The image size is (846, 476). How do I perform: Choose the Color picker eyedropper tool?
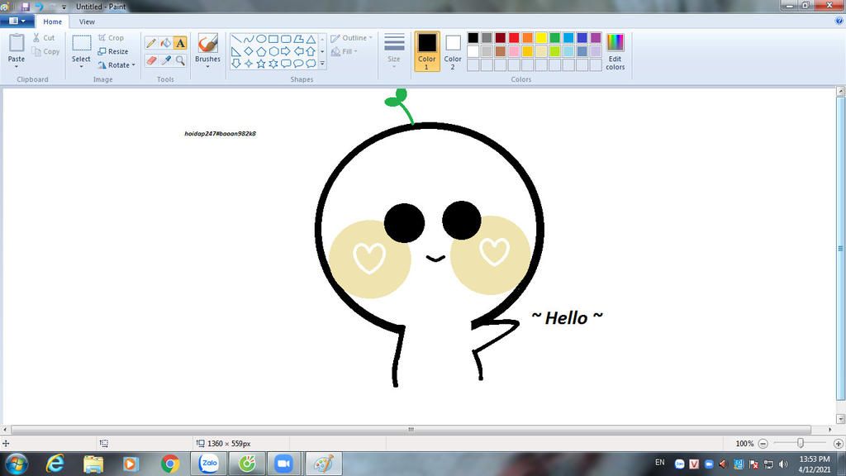[x=165, y=60]
